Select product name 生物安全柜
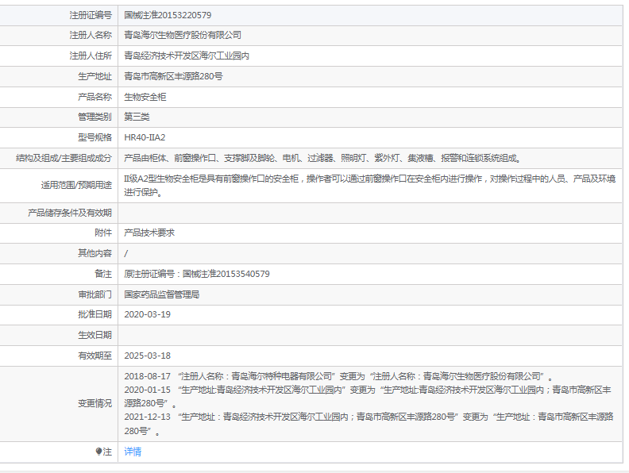 (145, 97)
